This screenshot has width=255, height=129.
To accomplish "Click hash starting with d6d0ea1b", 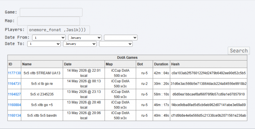I will 209,94.
